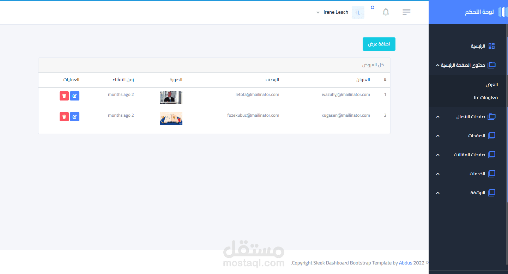This screenshot has width=508, height=274.
Task: Delete the wazuhyj@mailinator.com row
Action: pos(64,96)
